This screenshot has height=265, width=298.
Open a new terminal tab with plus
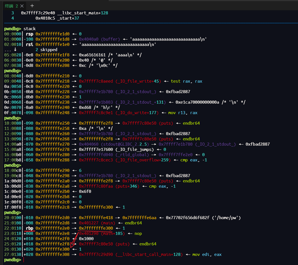pyautogui.click(x=32, y=6)
